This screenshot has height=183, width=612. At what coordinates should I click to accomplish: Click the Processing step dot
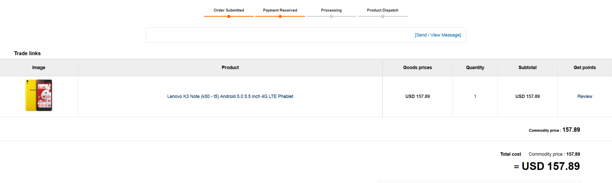pos(331,16)
